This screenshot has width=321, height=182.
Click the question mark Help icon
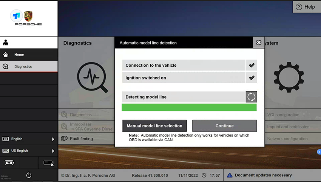299,7
